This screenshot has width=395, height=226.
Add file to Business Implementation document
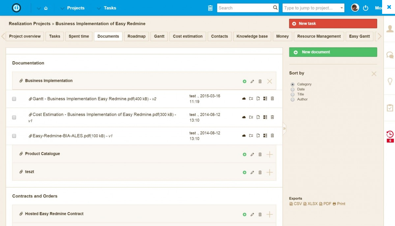click(244, 81)
